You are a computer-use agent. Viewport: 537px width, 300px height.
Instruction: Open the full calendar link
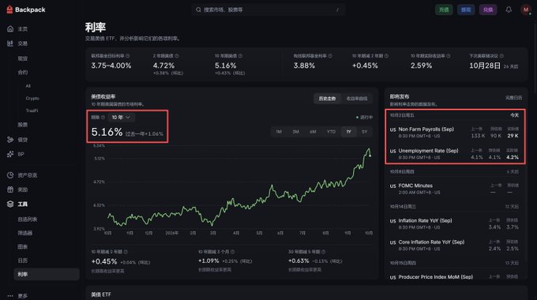coord(514,98)
